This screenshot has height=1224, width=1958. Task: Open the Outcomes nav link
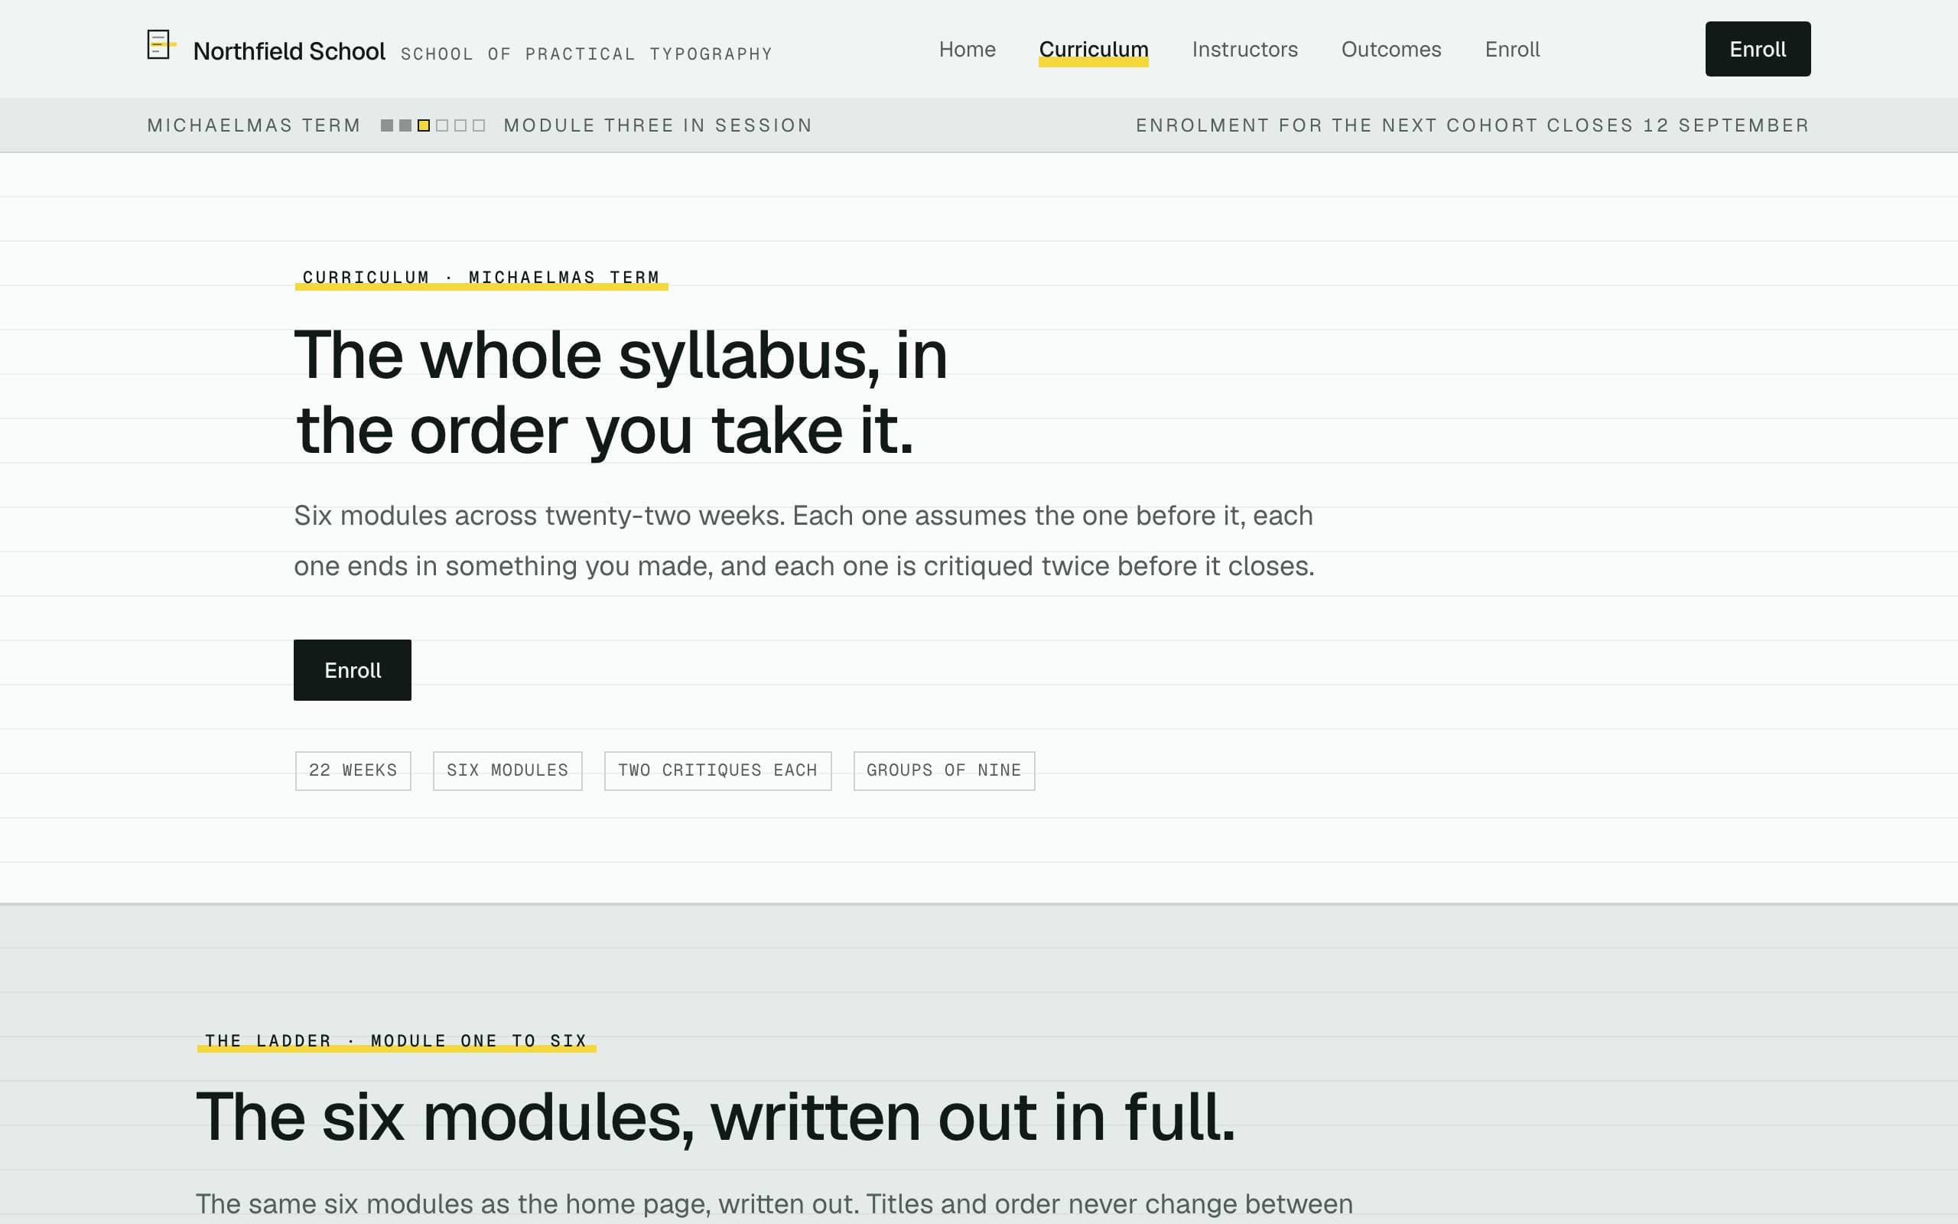tap(1390, 50)
